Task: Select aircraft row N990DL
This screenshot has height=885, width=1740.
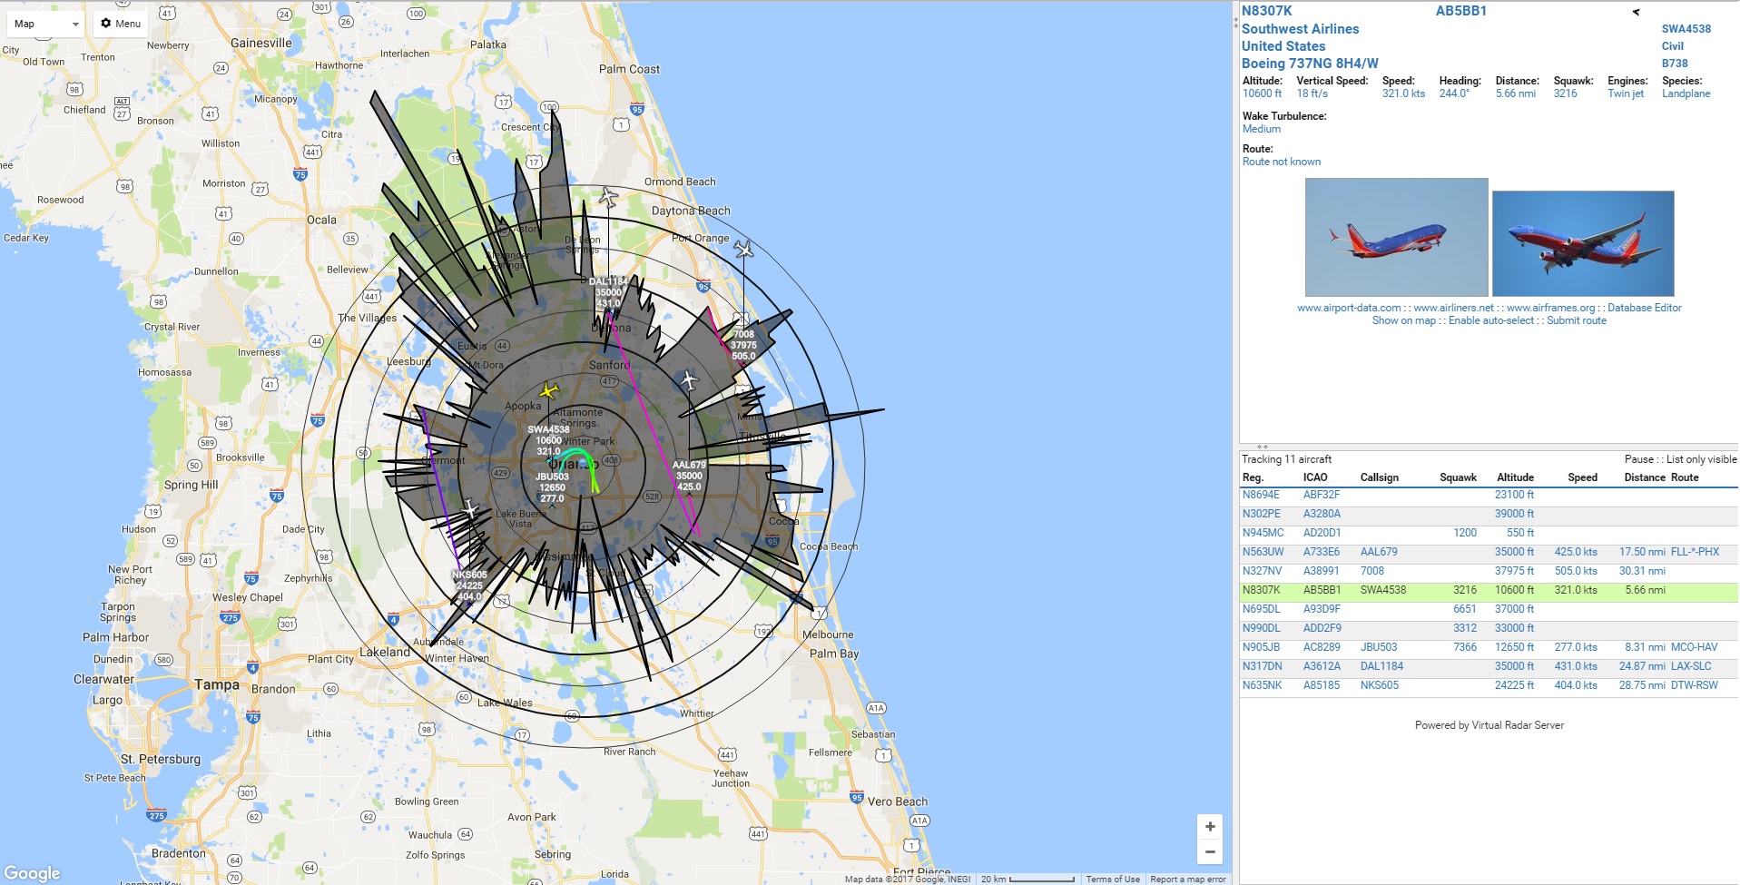Action: coord(1489,629)
